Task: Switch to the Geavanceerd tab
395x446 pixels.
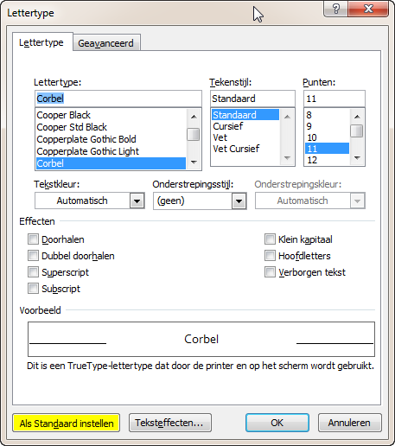Action: click(x=106, y=43)
